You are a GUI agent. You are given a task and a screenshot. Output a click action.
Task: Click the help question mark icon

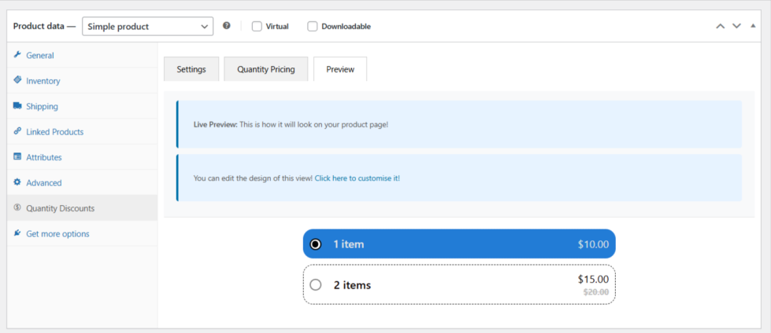pos(227,26)
